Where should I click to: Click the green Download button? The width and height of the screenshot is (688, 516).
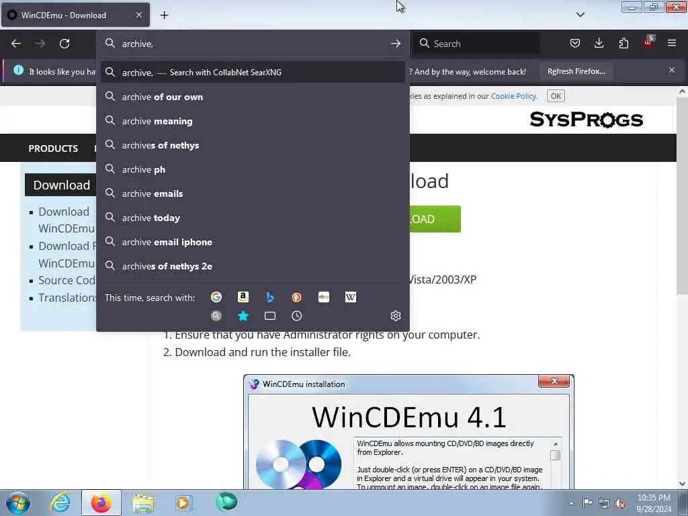pos(435,219)
